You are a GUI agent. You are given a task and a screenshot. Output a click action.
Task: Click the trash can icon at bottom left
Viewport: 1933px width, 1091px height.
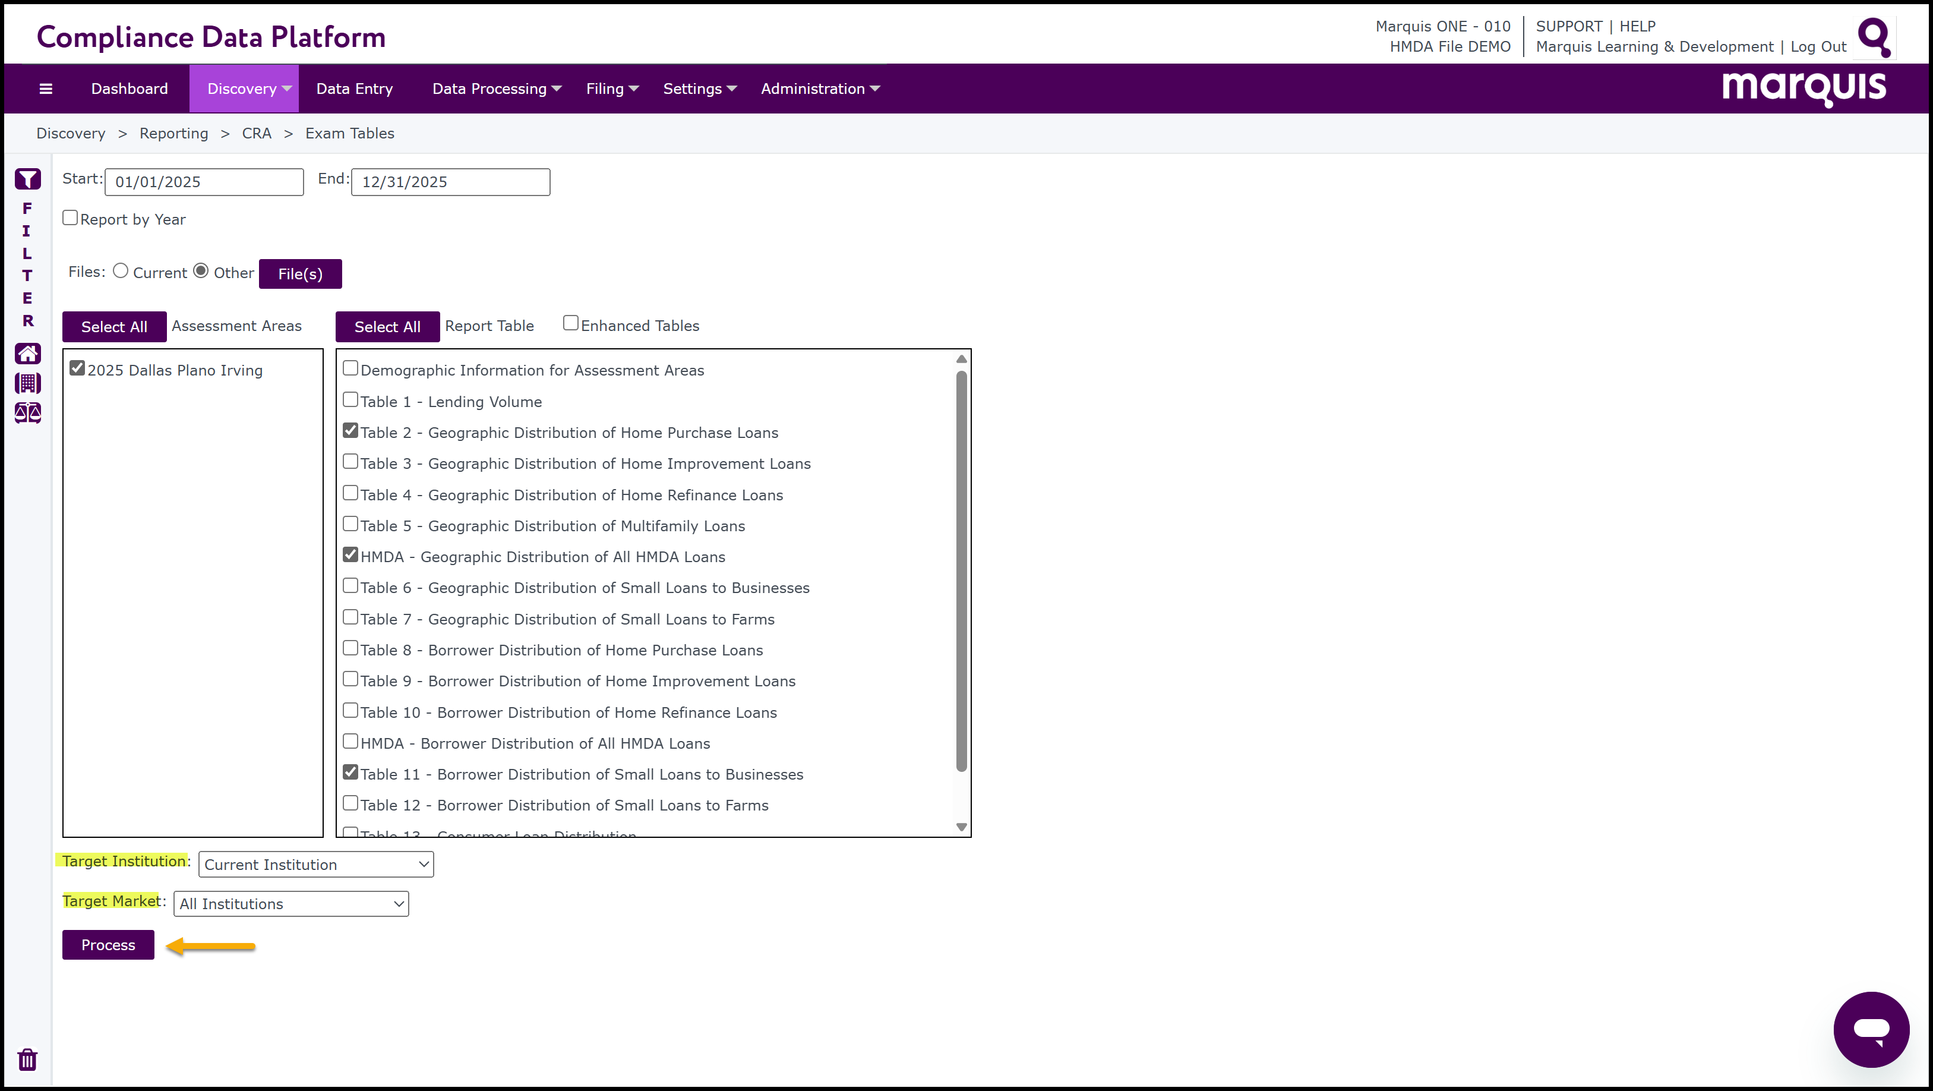coord(28,1060)
